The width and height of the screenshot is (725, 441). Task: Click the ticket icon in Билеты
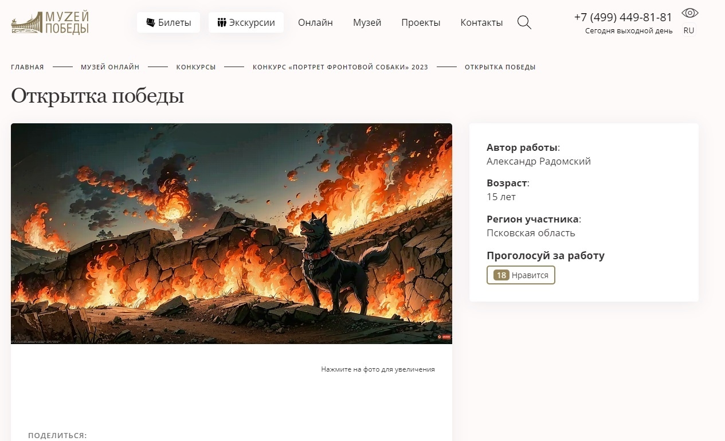point(151,22)
